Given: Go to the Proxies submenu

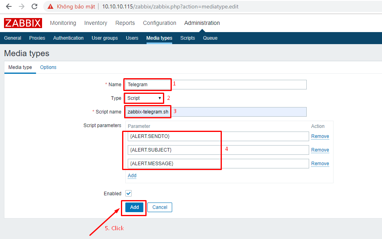Looking at the screenshot, I should (37, 38).
